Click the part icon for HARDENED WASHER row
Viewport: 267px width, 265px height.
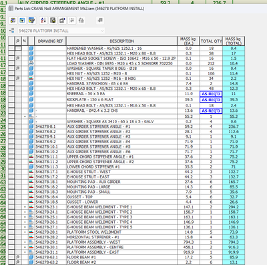(31, 48)
